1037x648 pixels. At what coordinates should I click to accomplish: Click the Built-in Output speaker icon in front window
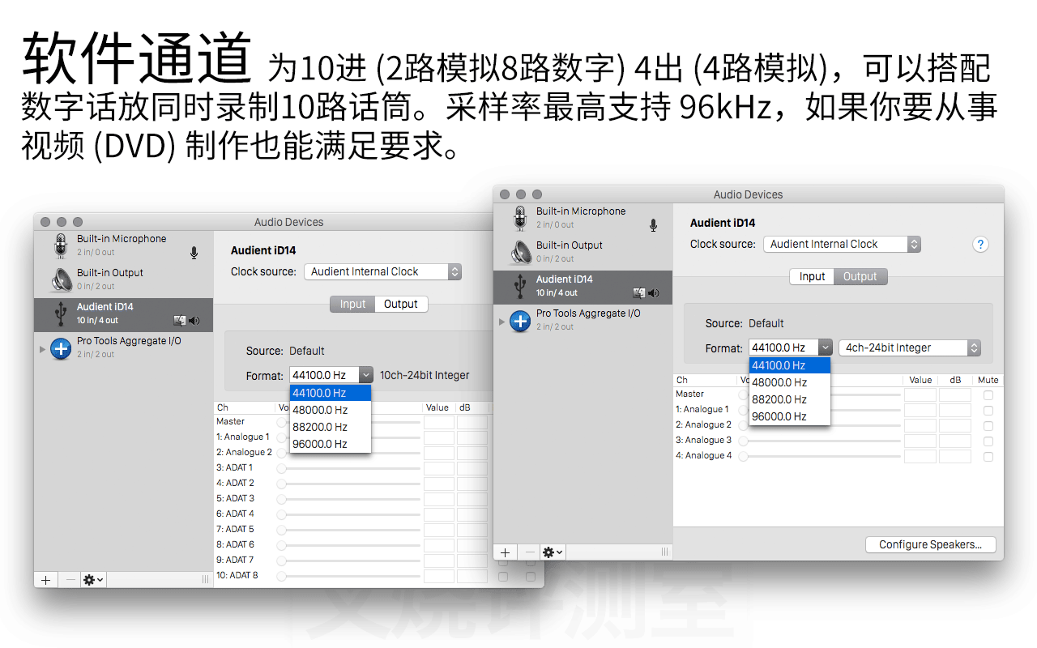pos(520,252)
